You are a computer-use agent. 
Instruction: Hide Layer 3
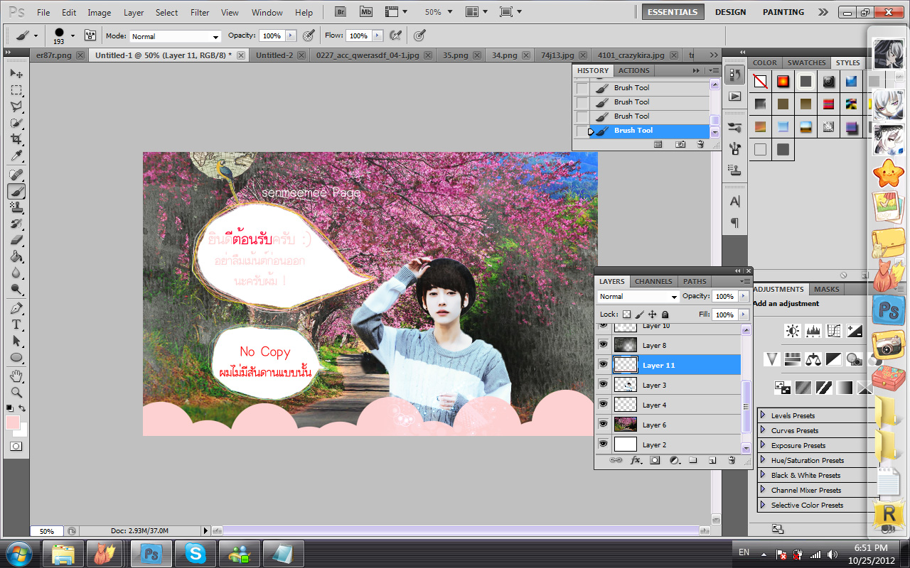(x=604, y=385)
